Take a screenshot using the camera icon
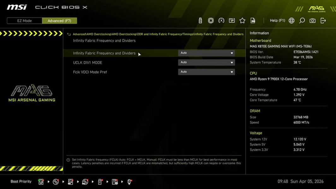Image resolution: width=336 pixels, height=189 pixels. (x=312, y=20)
